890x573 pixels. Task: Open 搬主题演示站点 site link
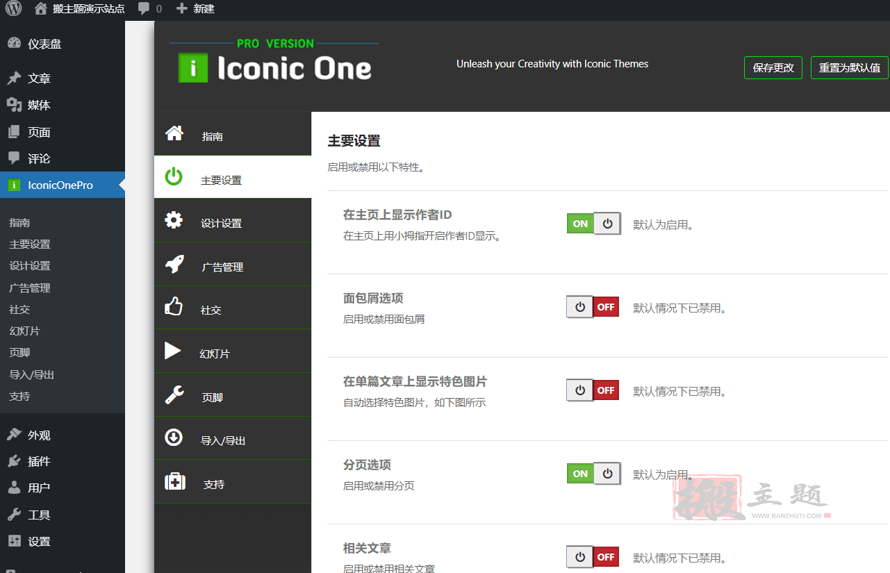pos(89,8)
